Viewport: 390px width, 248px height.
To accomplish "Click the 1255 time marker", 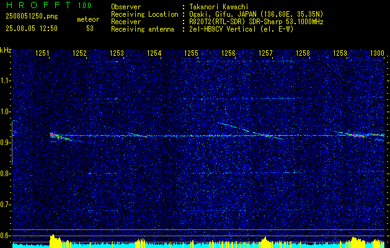I will pyautogui.click(x=191, y=53).
